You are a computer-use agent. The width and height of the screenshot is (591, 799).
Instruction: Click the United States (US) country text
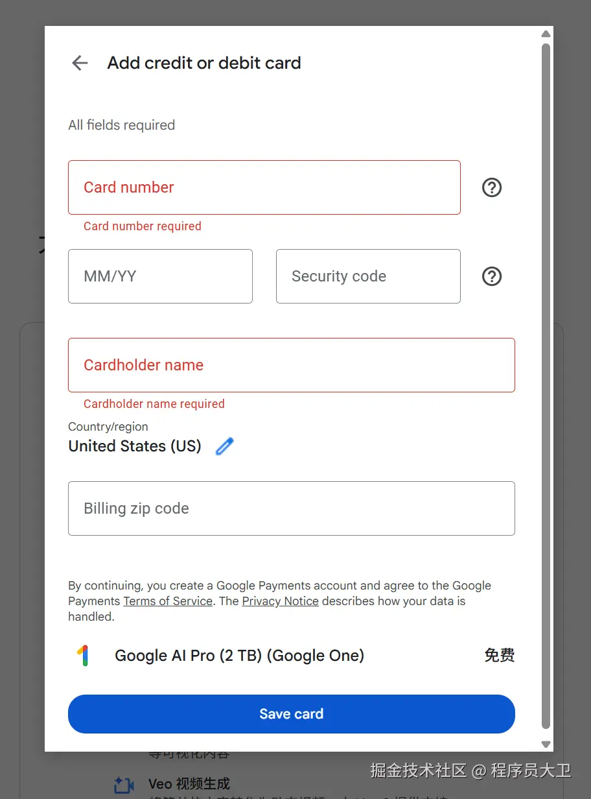pos(135,446)
